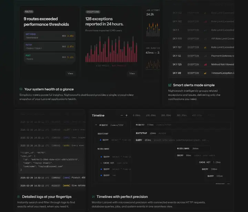Open the SKY-98 Timeout Exception title
Image resolution: width=248 pixels, height=212 pixels.
click(223, 73)
